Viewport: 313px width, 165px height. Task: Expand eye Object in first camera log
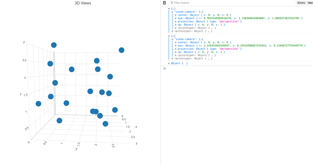(x=176, y=18)
